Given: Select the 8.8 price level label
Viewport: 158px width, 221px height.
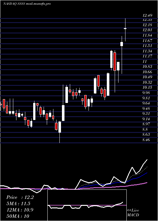Looking at the screenshot, I should click(x=145, y=129).
